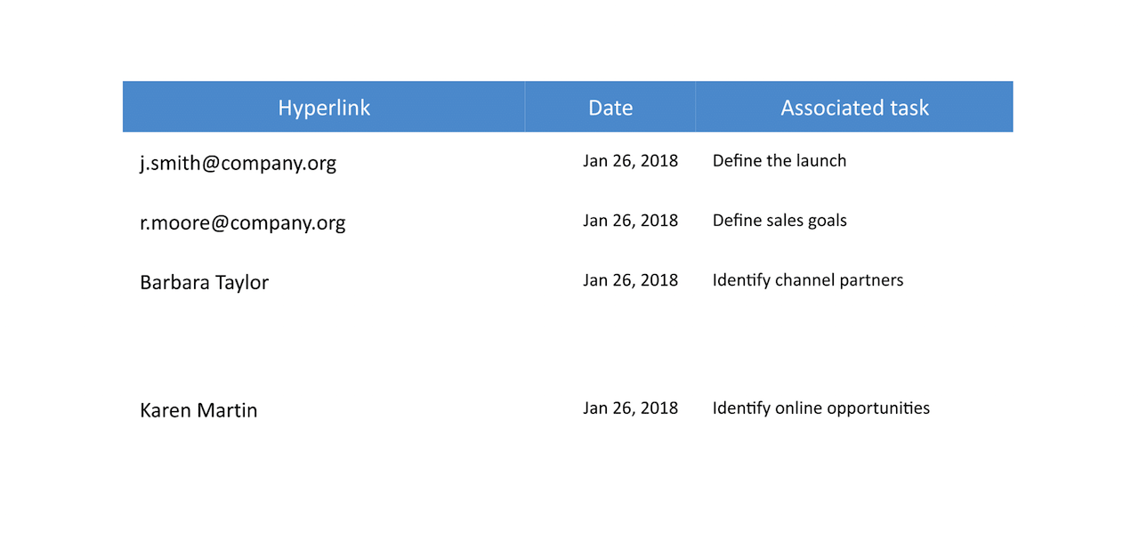Open the r.moore@company.org email link
Image resolution: width=1139 pixels, height=549 pixels.
click(242, 222)
